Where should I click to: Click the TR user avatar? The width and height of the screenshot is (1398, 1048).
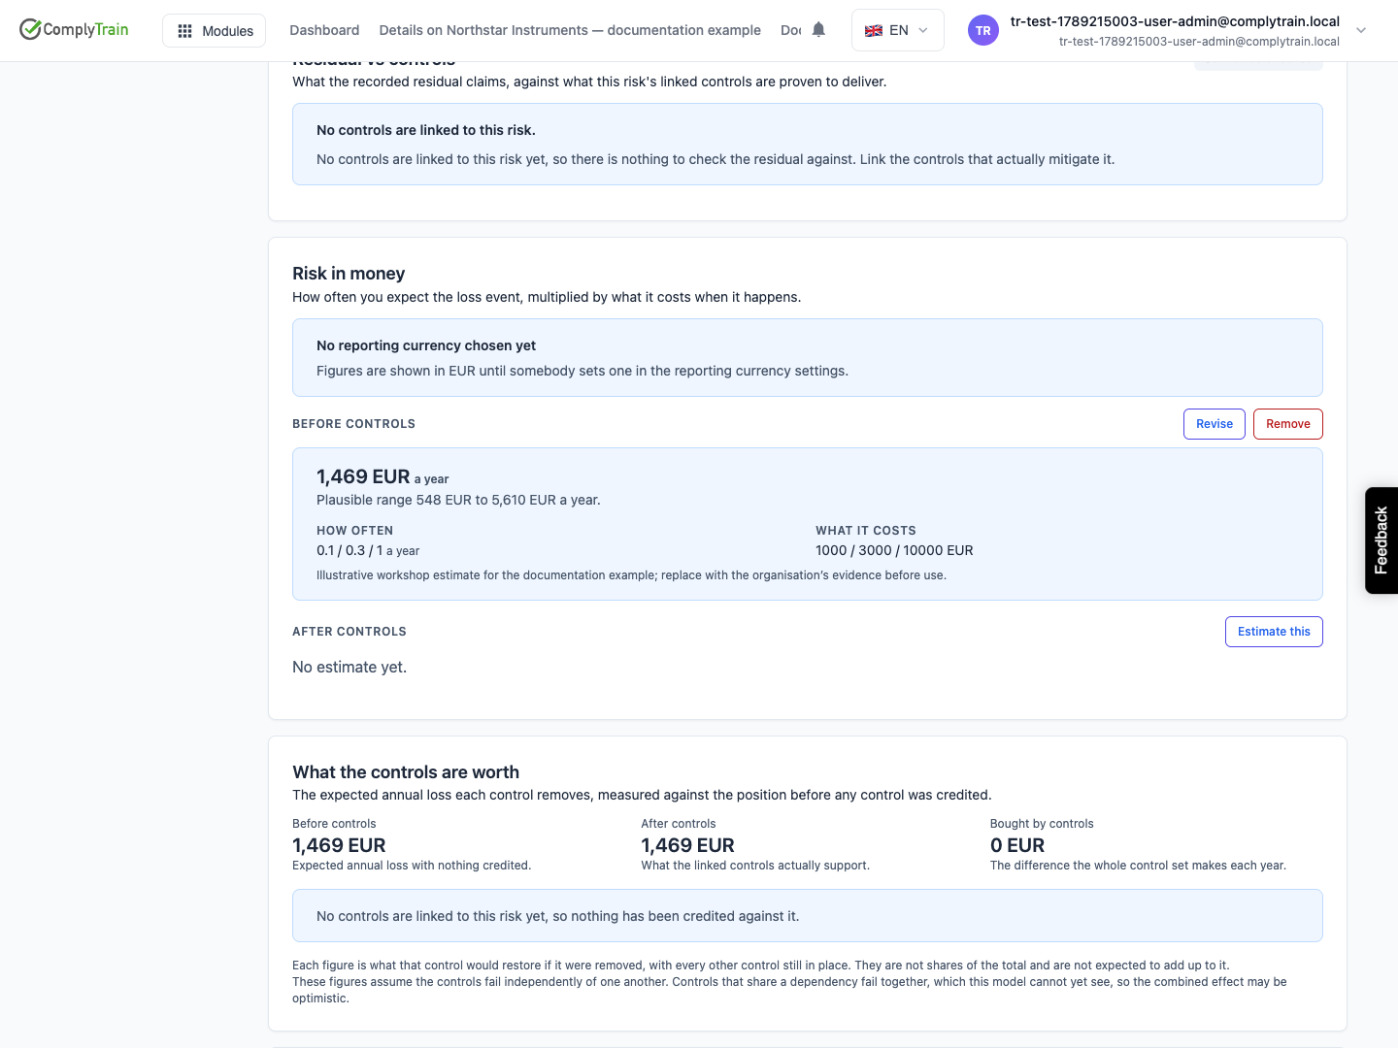[x=983, y=30]
